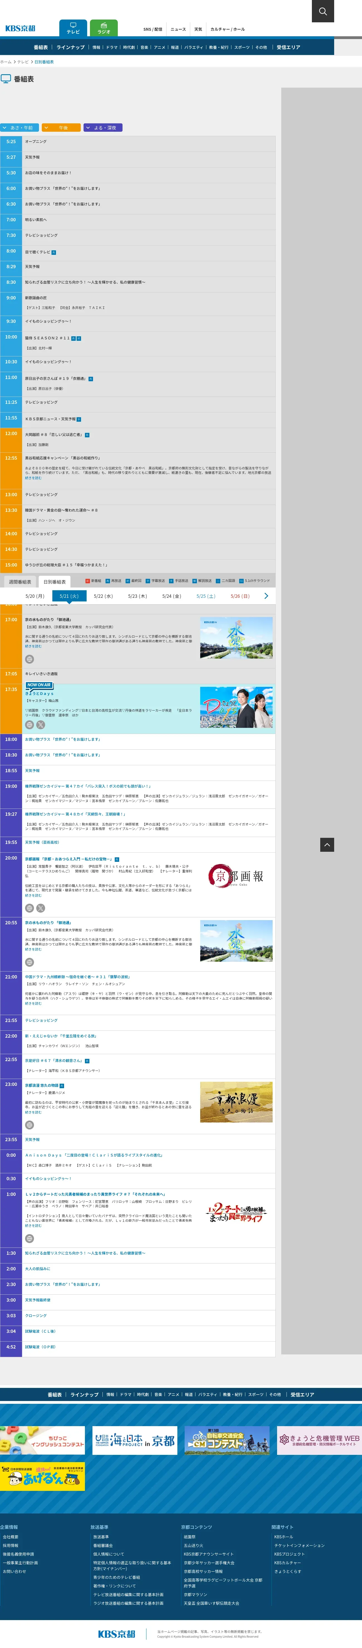The height and width of the screenshot is (1648, 362).
Task: Open 海と日本PROJECT in 京都 banner
Action: (135, 1441)
